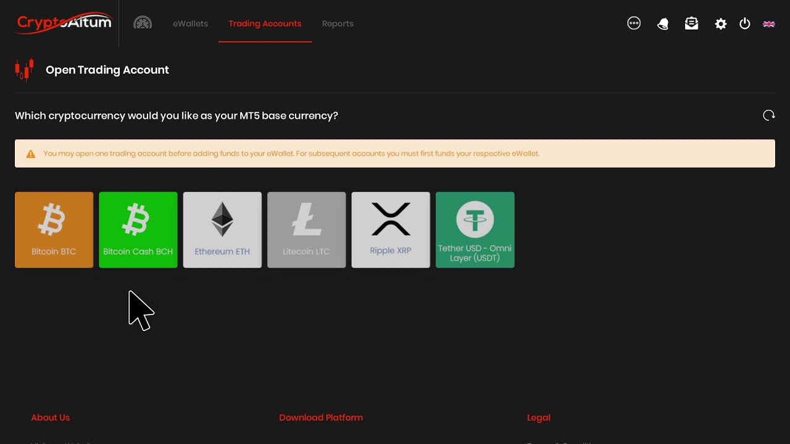Open the eWallets tab
Screen dimensions: 790x444
[x=190, y=23]
